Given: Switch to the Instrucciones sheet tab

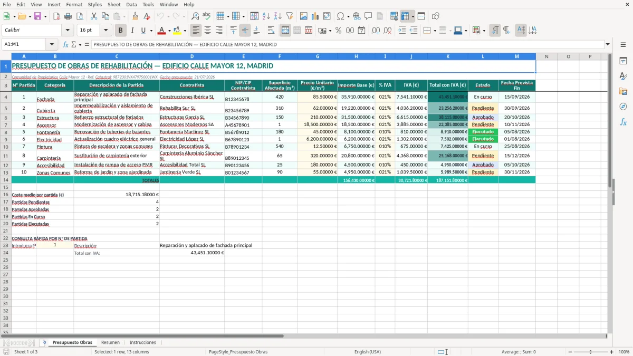Looking at the screenshot, I should tap(142, 342).
